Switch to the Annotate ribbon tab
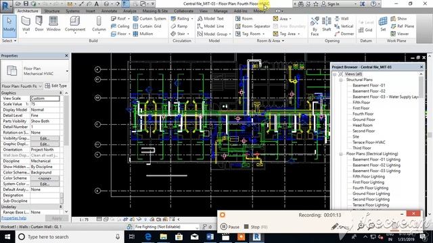433x243 pixels. 109,11
